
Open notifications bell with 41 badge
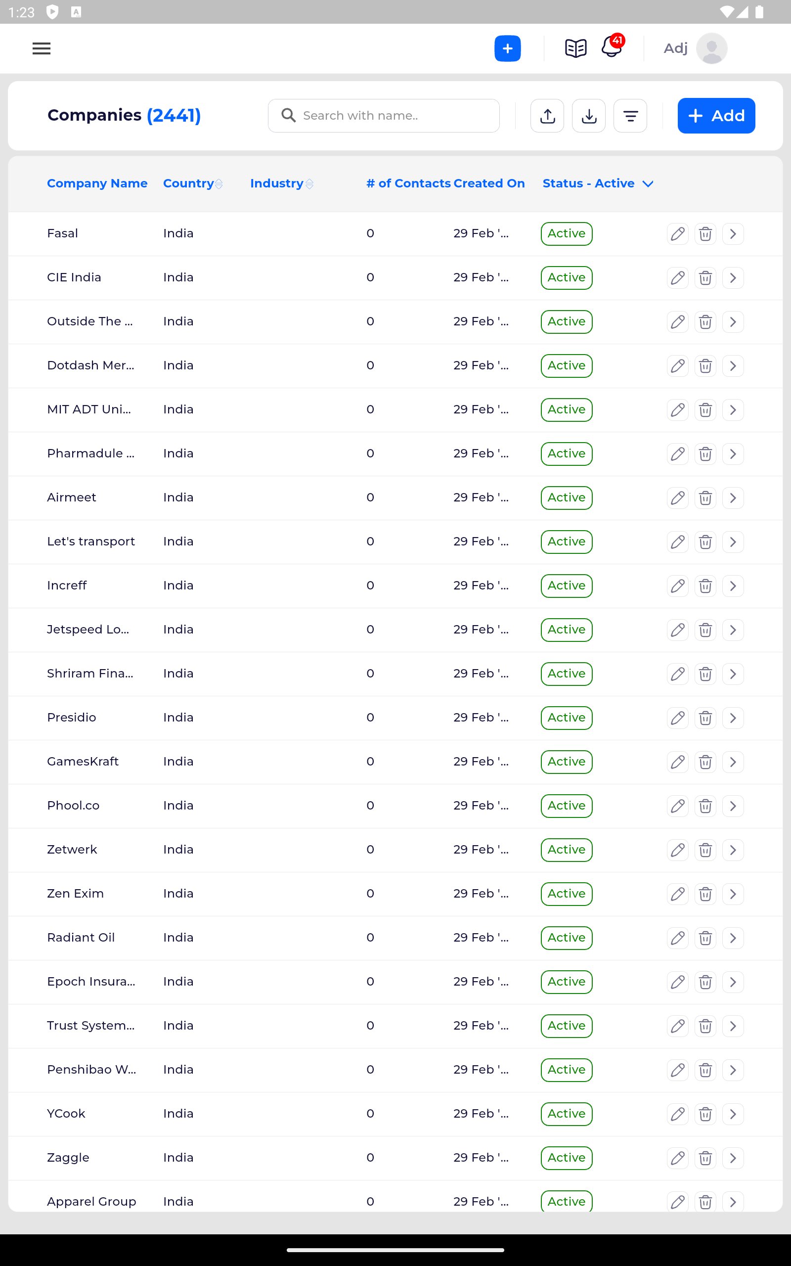coord(611,47)
